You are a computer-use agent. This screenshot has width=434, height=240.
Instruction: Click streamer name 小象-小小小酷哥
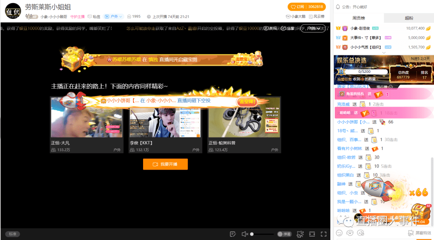click(54, 16)
